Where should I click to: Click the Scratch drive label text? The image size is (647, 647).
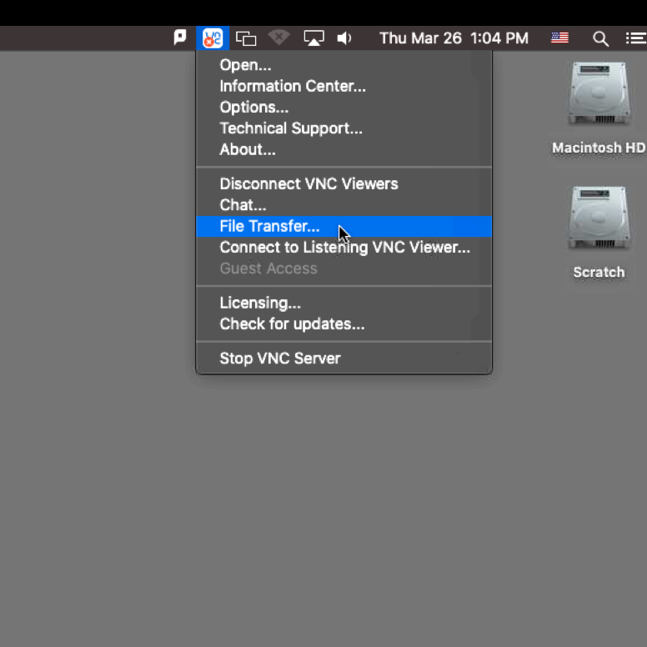(599, 273)
